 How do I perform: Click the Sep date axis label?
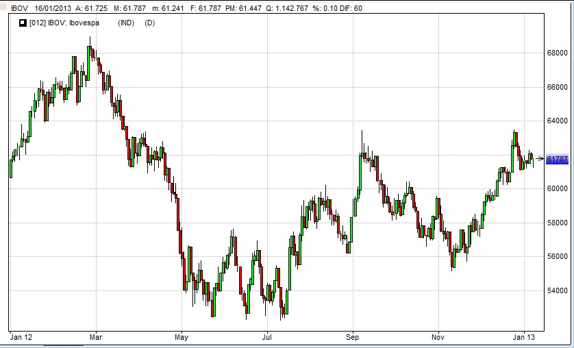[352, 337]
